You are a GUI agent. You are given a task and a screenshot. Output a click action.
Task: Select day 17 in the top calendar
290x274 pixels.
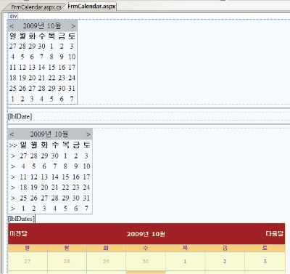[72, 68]
